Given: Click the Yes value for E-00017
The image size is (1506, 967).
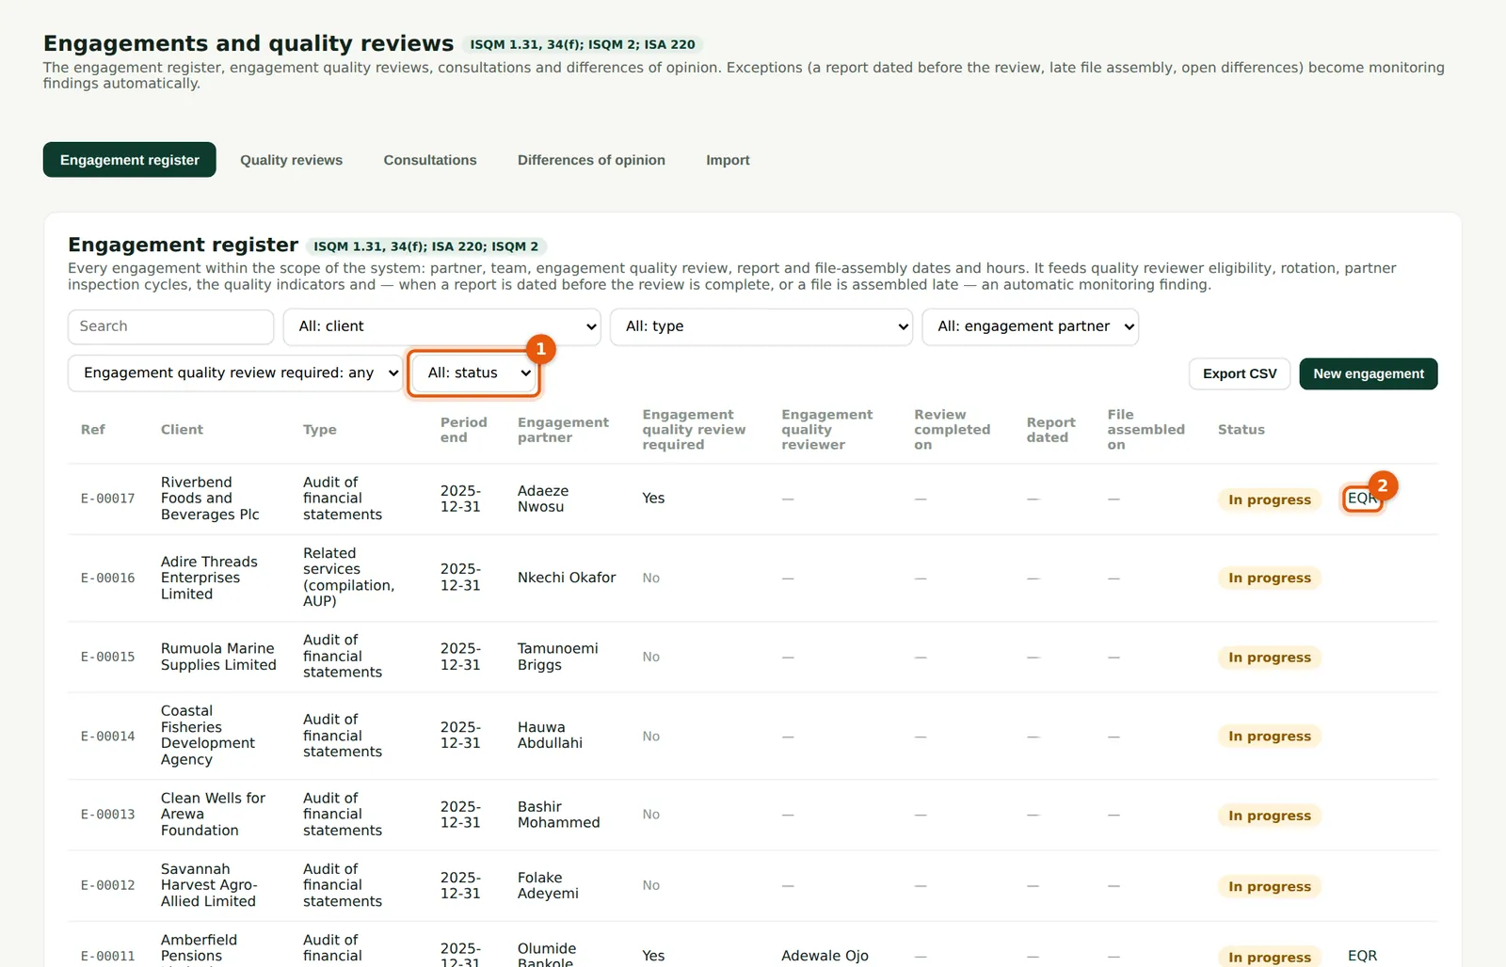Looking at the screenshot, I should (x=653, y=499).
